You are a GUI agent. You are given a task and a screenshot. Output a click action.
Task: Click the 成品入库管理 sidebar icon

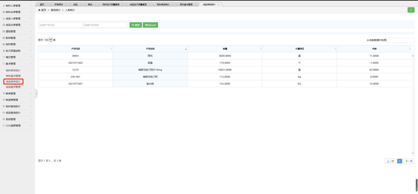4,18
